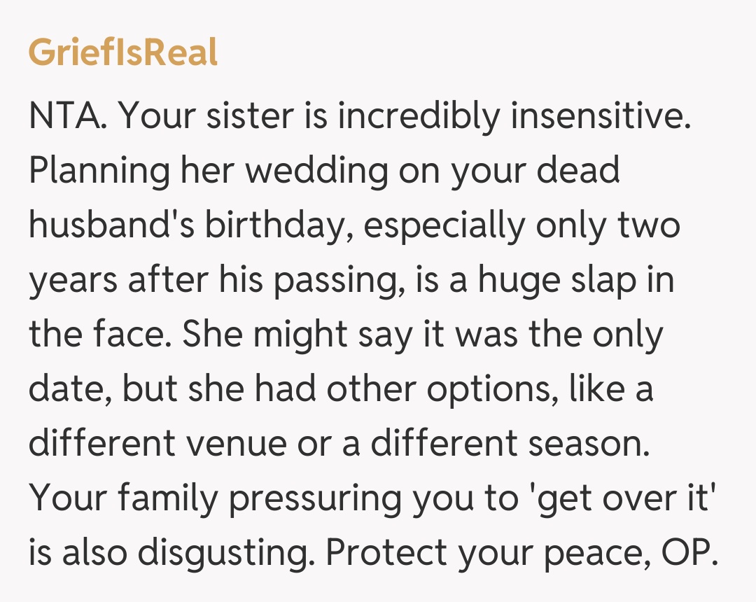The image size is (756, 602).
Task: Open the GriefIsReal user profile
Action: point(122,52)
